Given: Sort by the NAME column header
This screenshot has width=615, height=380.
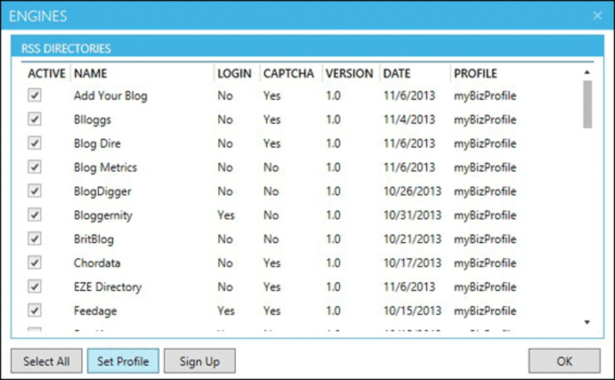Looking at the screenshot, I should click(91, 74).
